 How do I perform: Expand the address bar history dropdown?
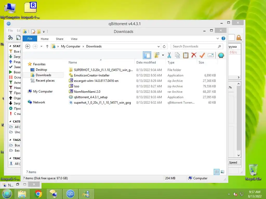pyautogui.click(x=158, y=46)
